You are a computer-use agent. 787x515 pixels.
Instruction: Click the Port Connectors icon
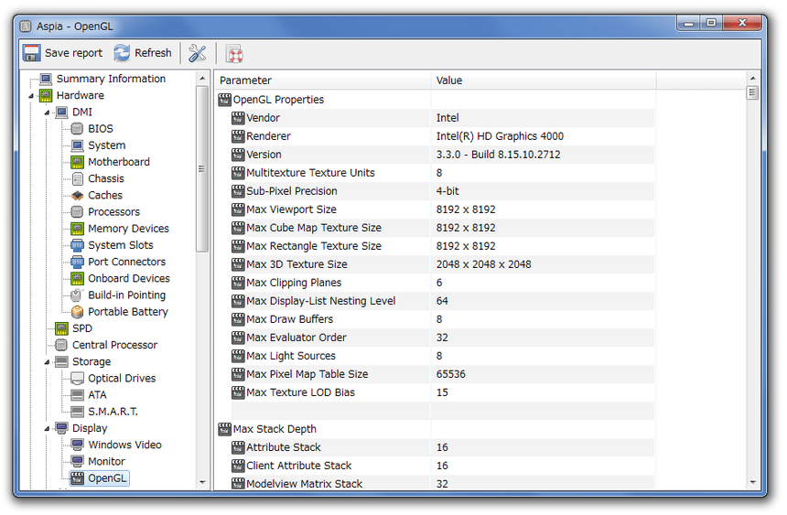click(77, 262)
